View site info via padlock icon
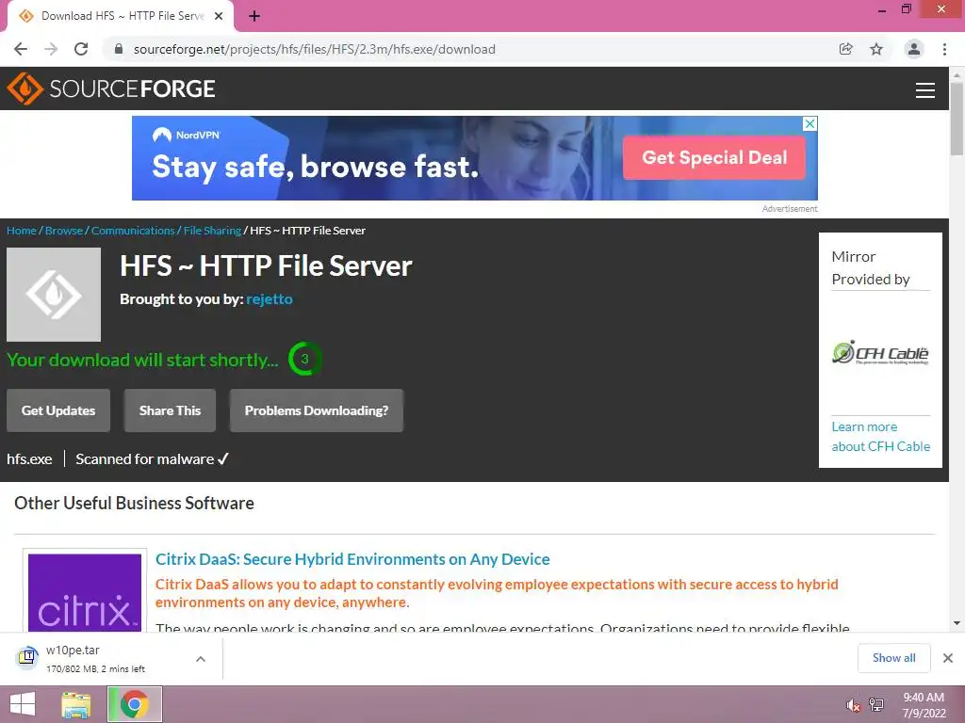The height and width of the screenshot is (723, 965). click(119, 49)
